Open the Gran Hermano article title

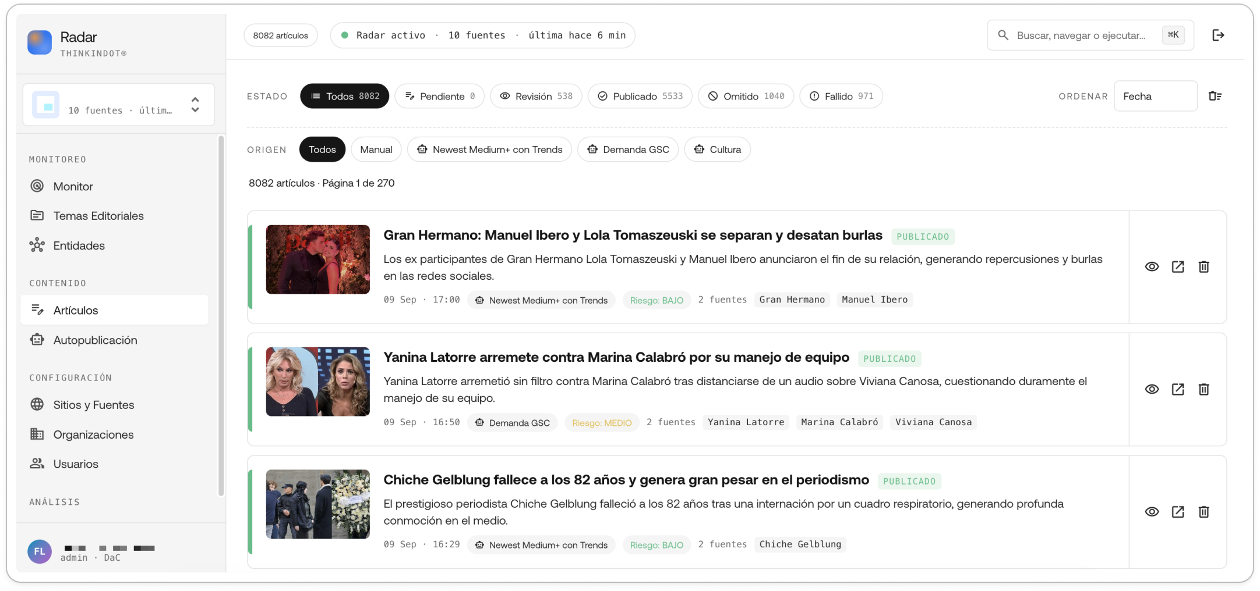[633, 235]
